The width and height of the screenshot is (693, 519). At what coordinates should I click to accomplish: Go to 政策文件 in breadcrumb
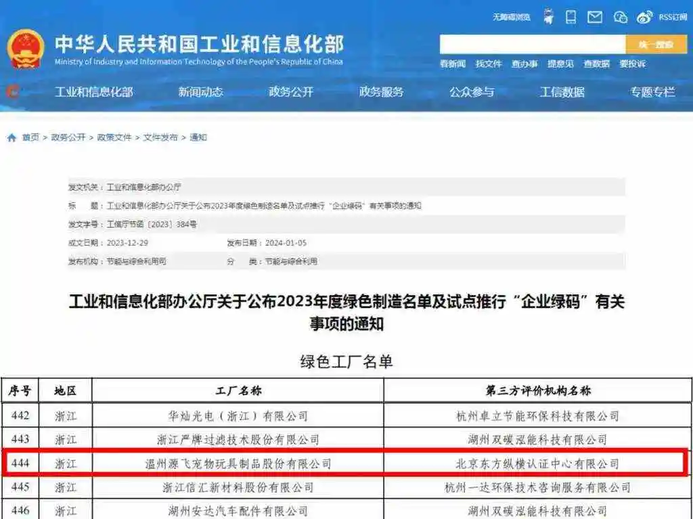114,137
